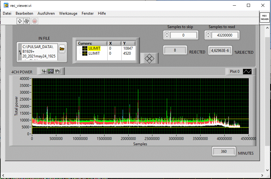Click the LLIMIT Y value 4520
Screen dimensions: 271x179
[127, 53]
